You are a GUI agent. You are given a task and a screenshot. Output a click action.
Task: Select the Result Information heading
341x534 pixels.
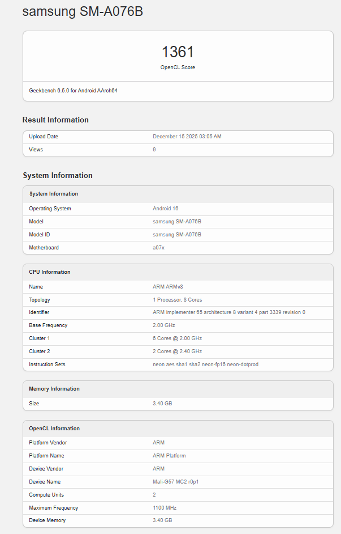[x=55, y=120]
